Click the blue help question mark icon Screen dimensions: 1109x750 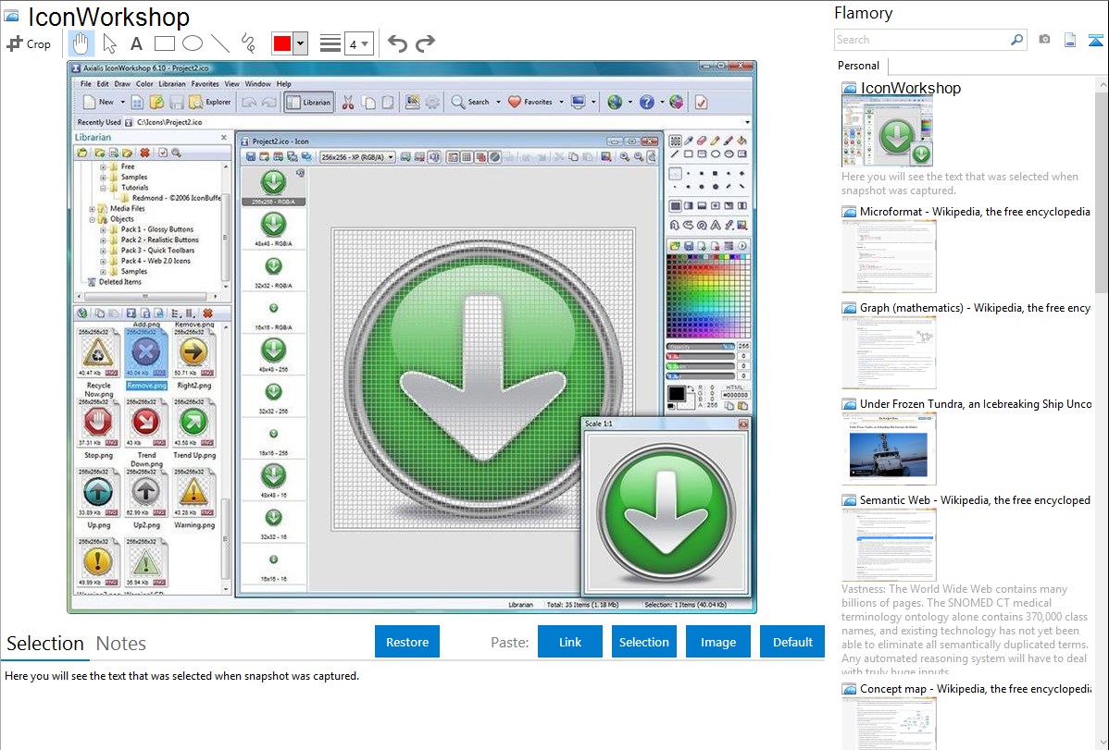pos(646,103)
